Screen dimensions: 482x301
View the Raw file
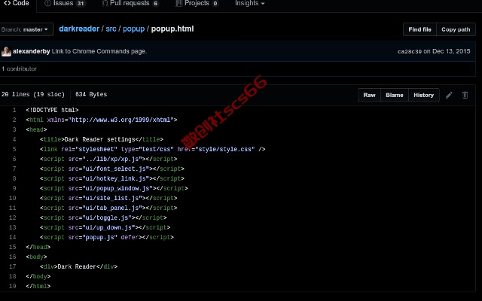pos(369,96)
